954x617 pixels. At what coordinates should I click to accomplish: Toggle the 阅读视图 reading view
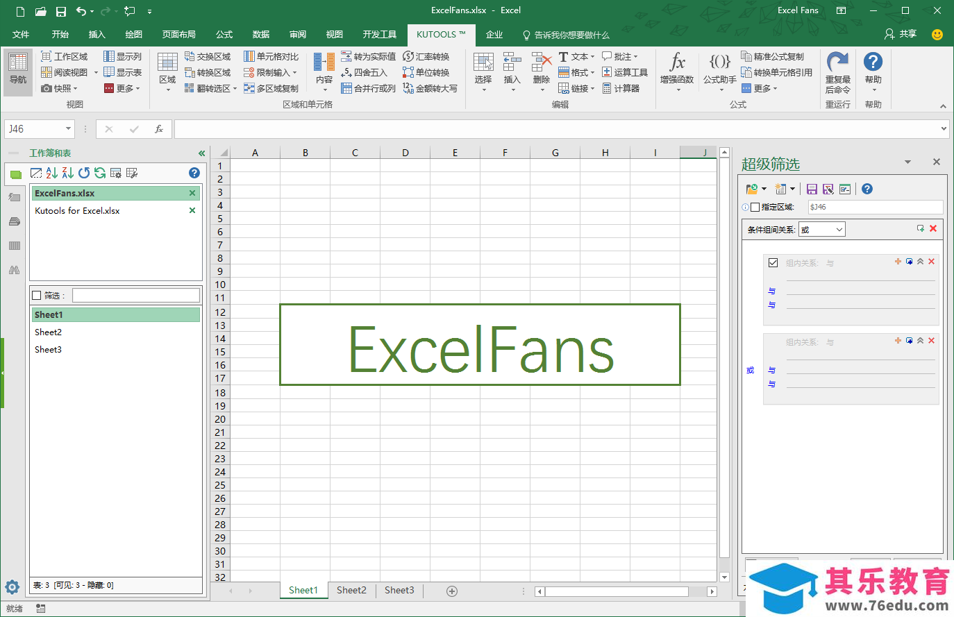[64, 72]
